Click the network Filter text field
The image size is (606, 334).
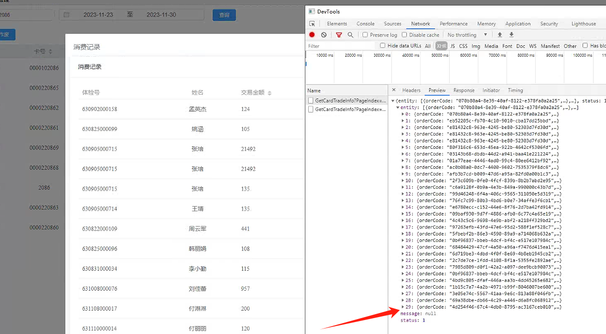pyautogui.click(x=341, y=46)
